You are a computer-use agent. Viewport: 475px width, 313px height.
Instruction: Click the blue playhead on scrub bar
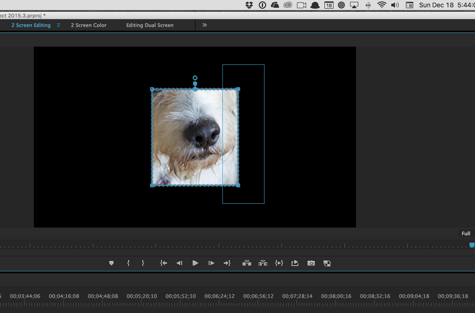click(x=472, y=245)
